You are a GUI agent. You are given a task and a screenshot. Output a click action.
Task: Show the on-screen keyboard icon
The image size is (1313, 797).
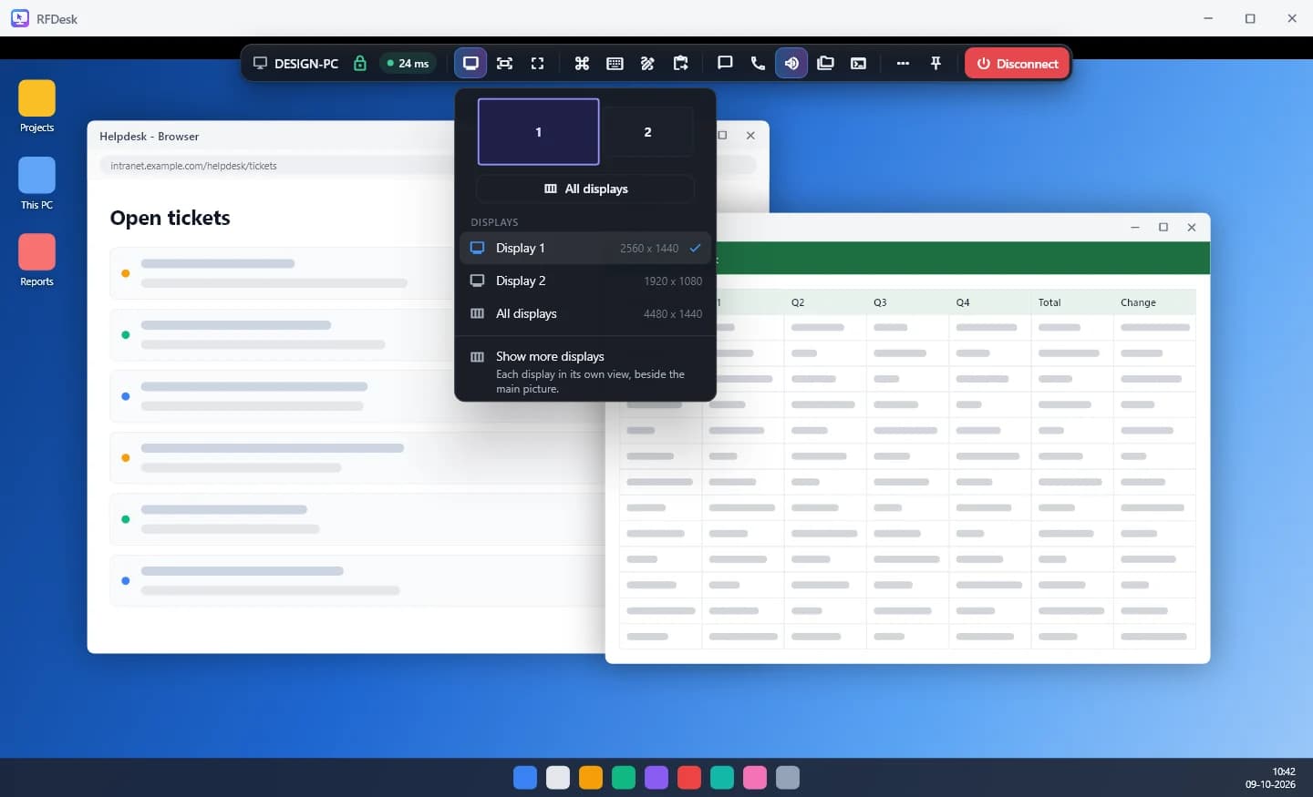coord(615,63)
